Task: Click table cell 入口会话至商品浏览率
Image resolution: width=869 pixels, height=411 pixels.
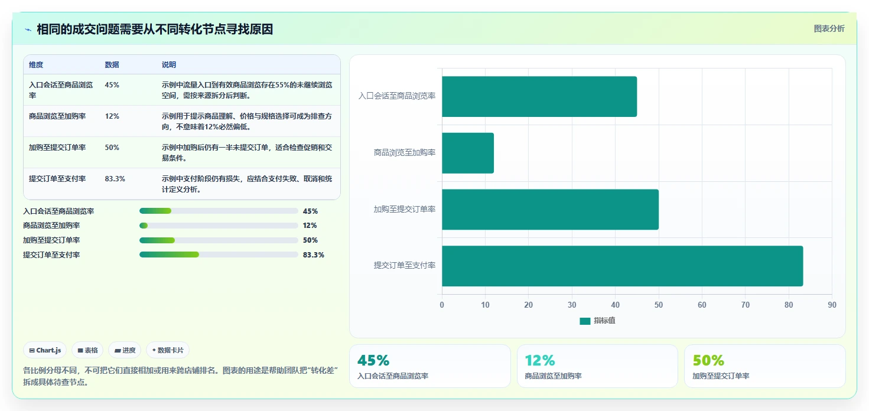Action: point(61,90)
